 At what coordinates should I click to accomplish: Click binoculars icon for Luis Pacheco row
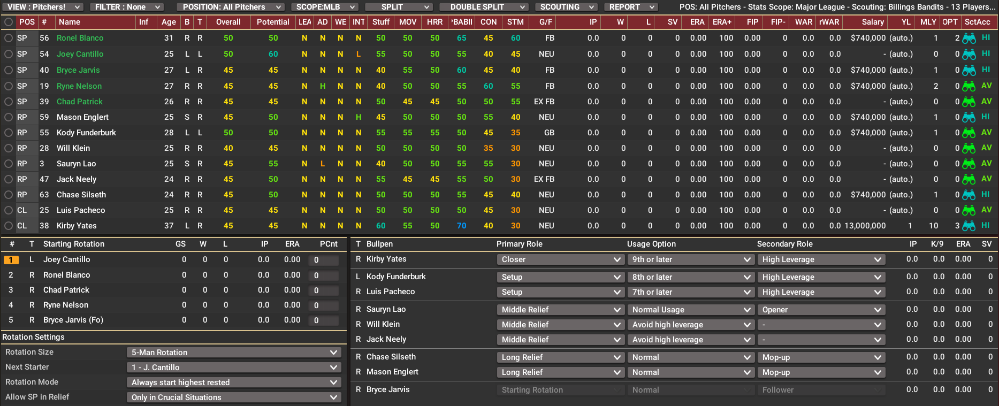coord(969,210)
